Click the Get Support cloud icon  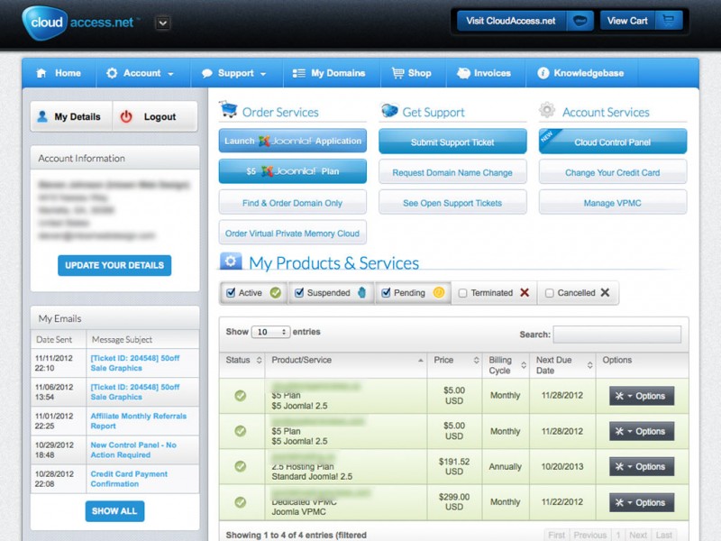coord(389,110)
